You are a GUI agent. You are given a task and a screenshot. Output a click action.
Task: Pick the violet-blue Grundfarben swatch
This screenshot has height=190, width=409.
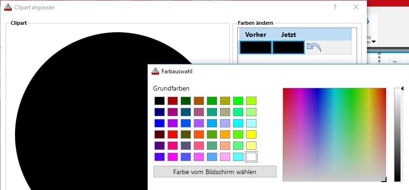pyautogui.click(x=160, y=157)
